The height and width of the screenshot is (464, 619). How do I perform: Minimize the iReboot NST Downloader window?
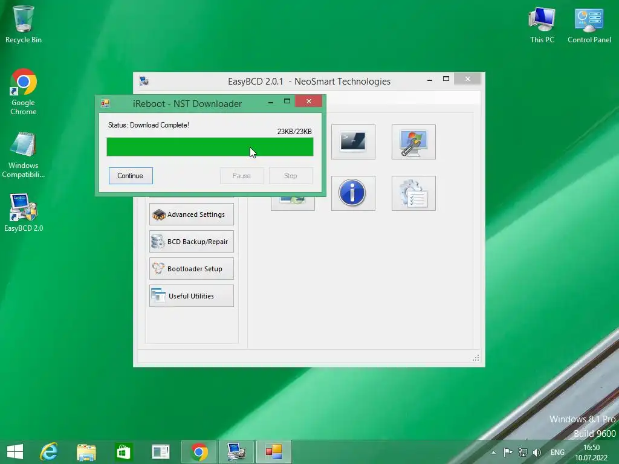(271, 102)
